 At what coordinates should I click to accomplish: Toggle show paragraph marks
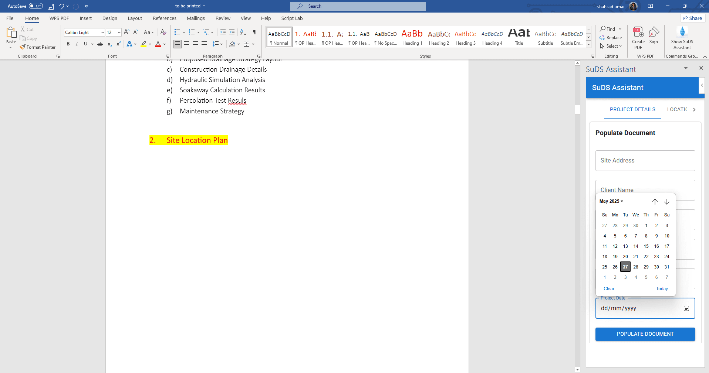(x=254, y=32)
